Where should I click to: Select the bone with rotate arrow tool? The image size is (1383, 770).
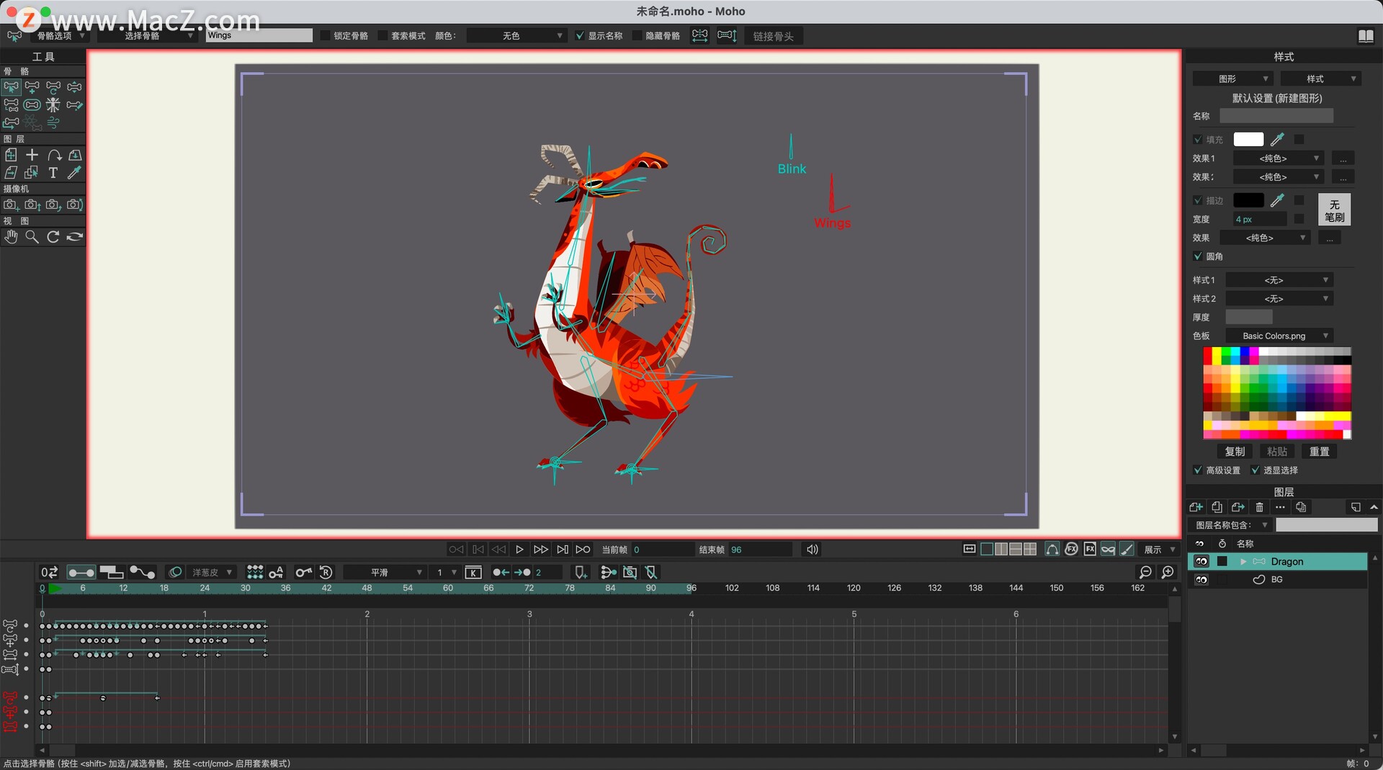[x=53, y=87]
